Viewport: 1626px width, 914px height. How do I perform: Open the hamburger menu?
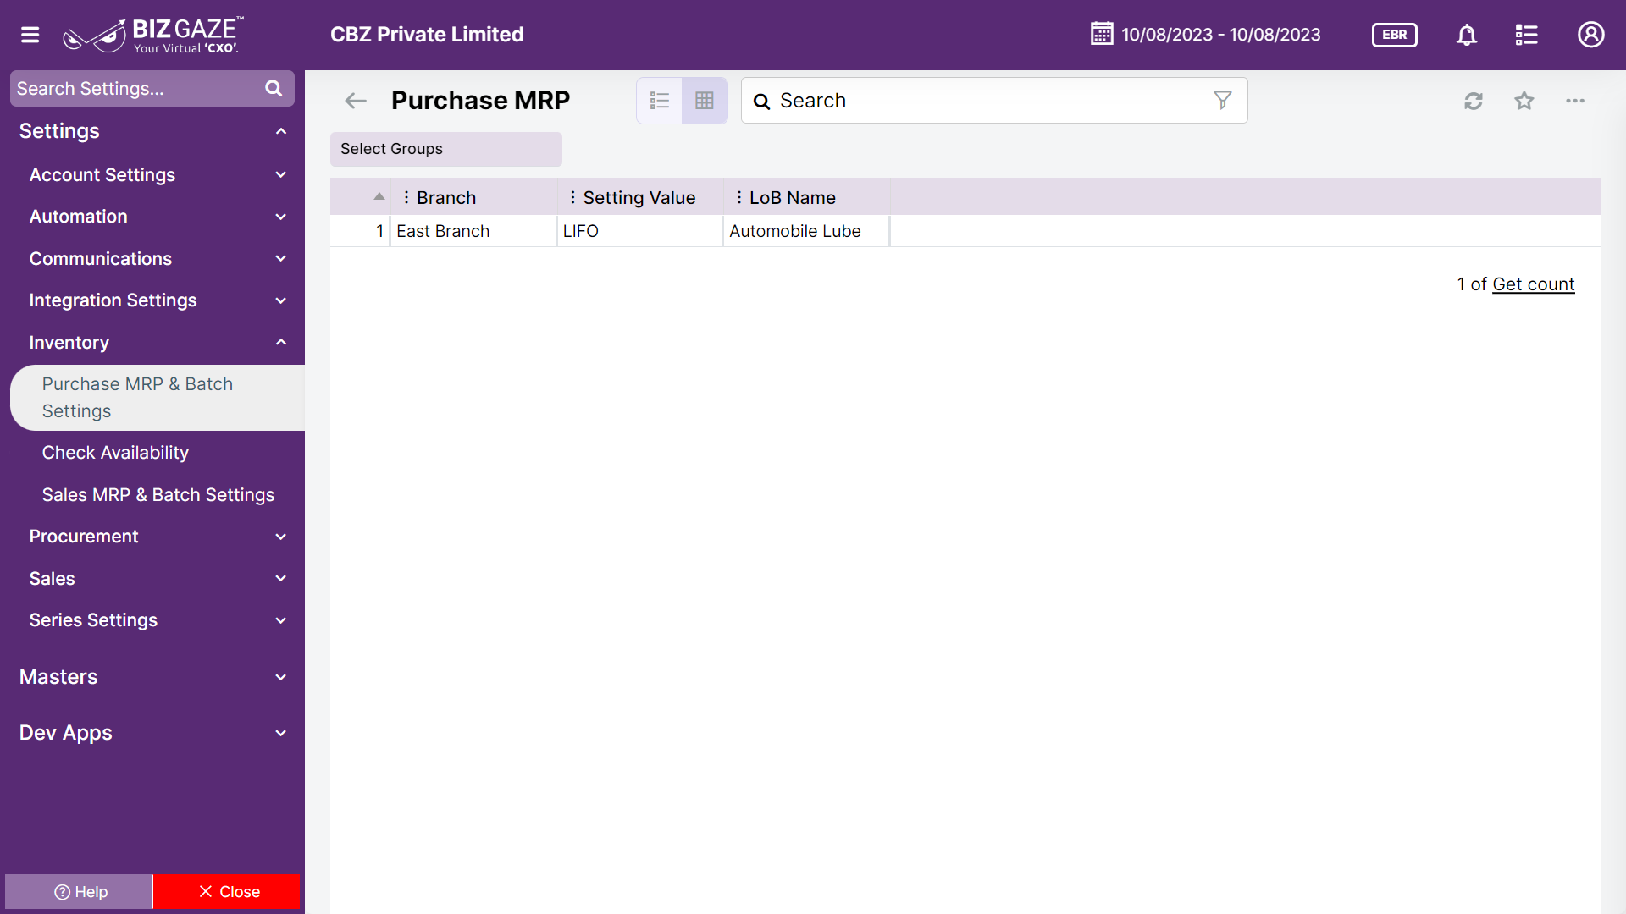pos(30,35)
